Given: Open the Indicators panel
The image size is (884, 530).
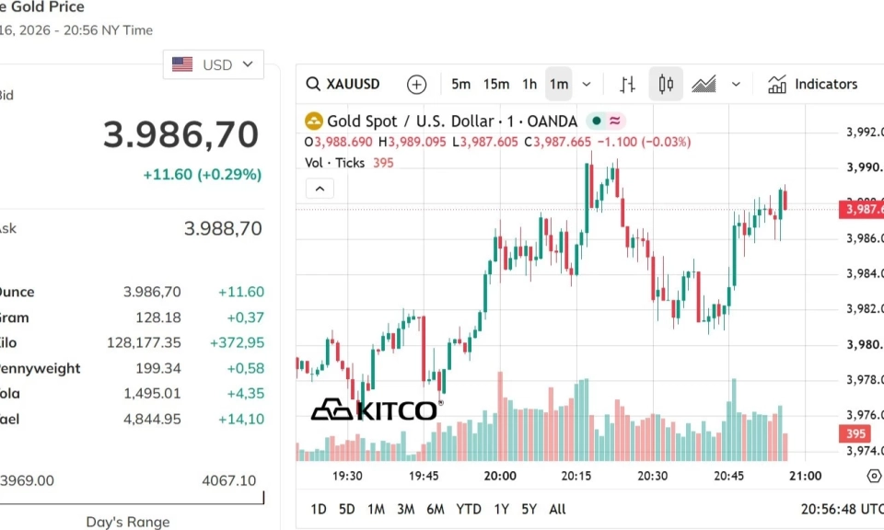Looking at the screenshot, I should click(812, 84).
